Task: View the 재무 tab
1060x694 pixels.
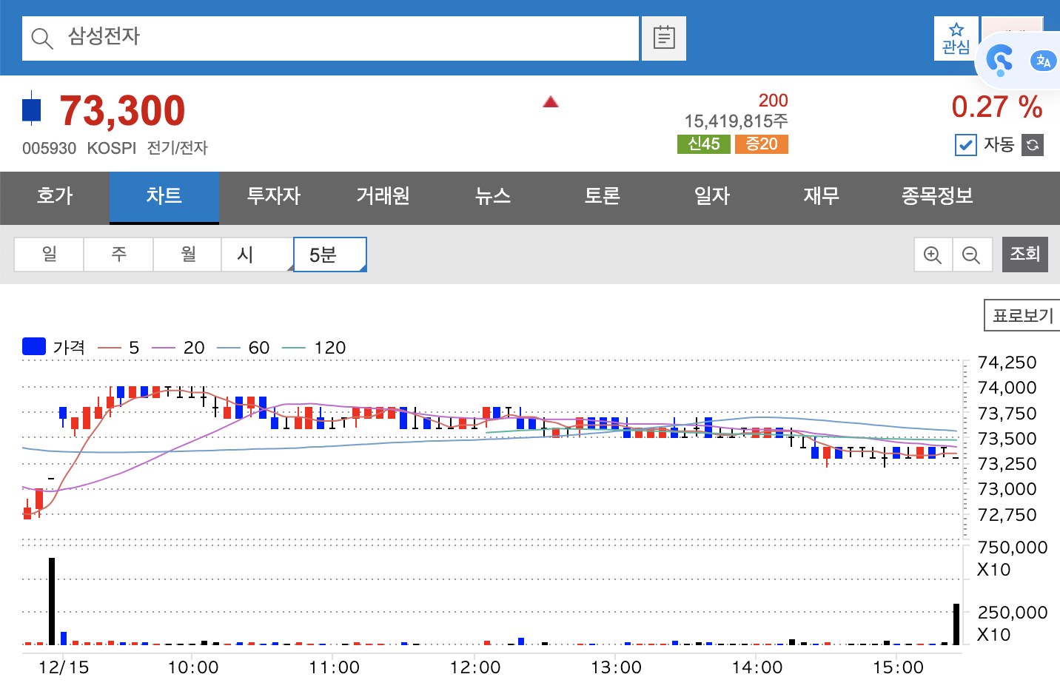Action: [822, 196]
